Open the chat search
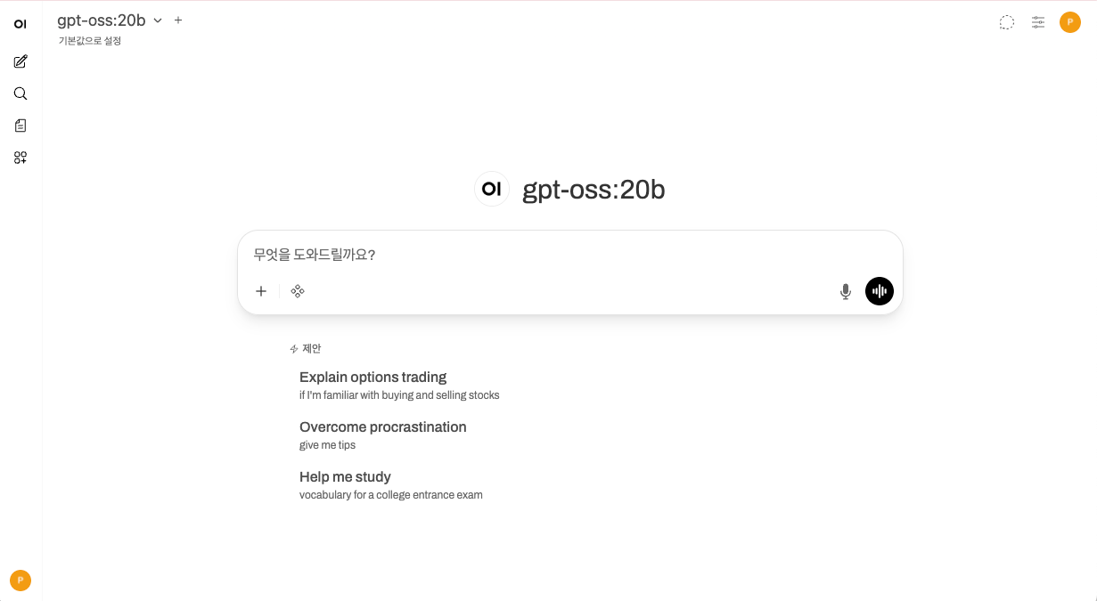This screenshot has width=1097, height=601. 20,93
